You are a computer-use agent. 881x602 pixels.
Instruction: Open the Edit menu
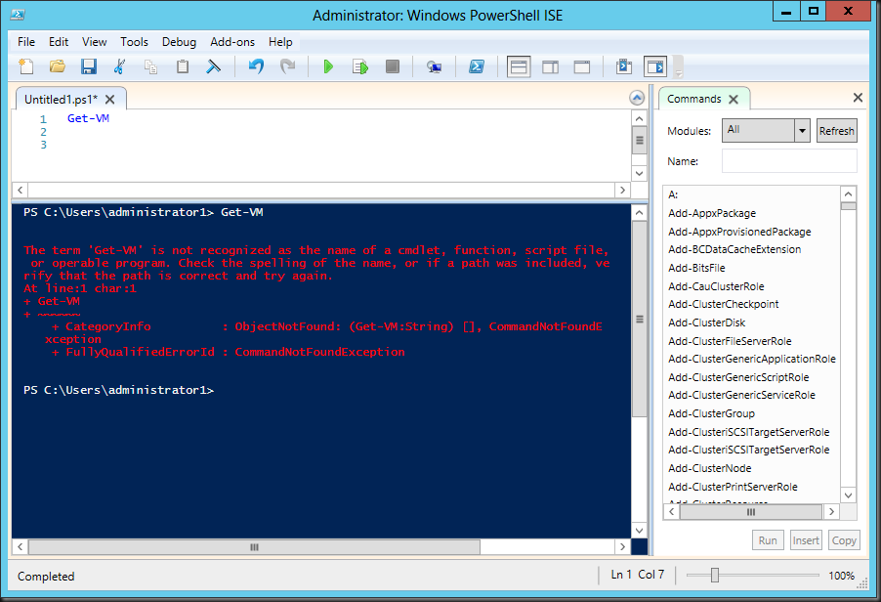(x=59, y=42)
